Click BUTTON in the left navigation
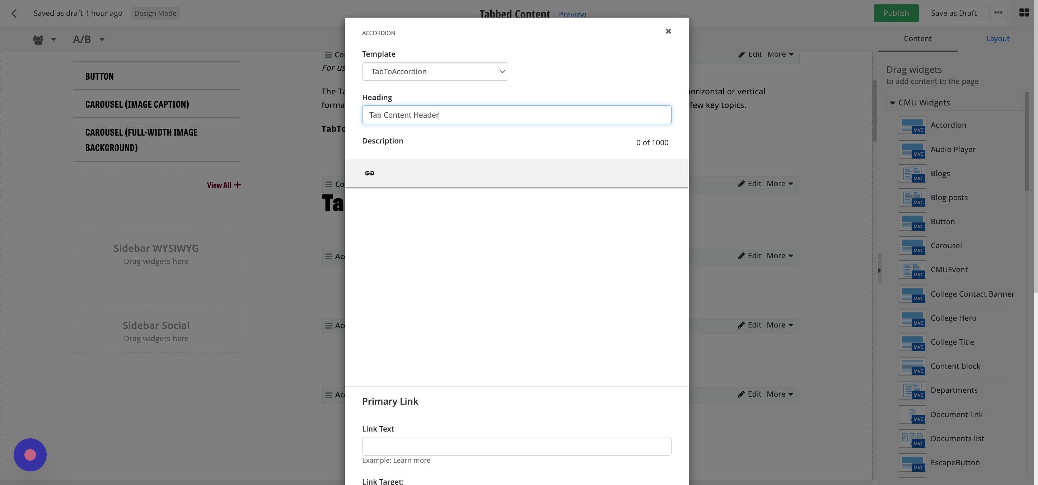This screenshot has width=1038, height=485. click(x=99, y=76)
